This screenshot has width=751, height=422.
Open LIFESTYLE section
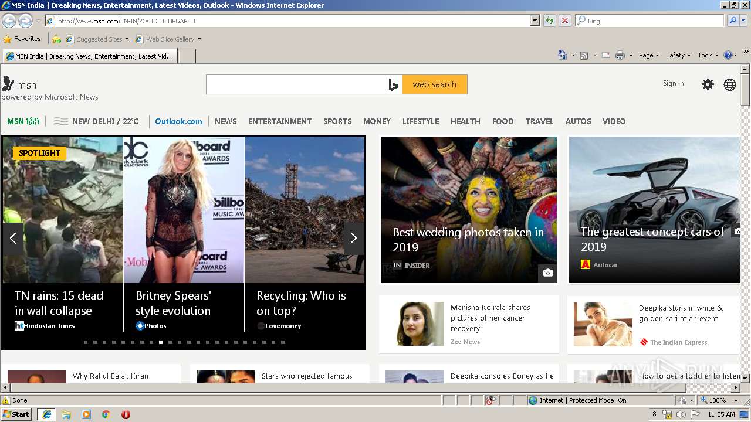click(421, 121)
